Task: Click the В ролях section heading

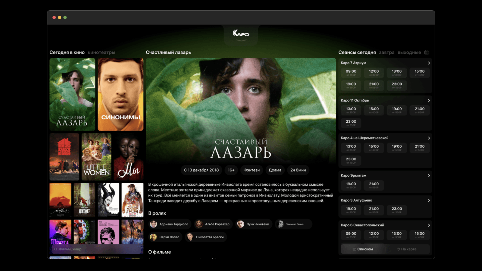Action: tap(157, 213)
